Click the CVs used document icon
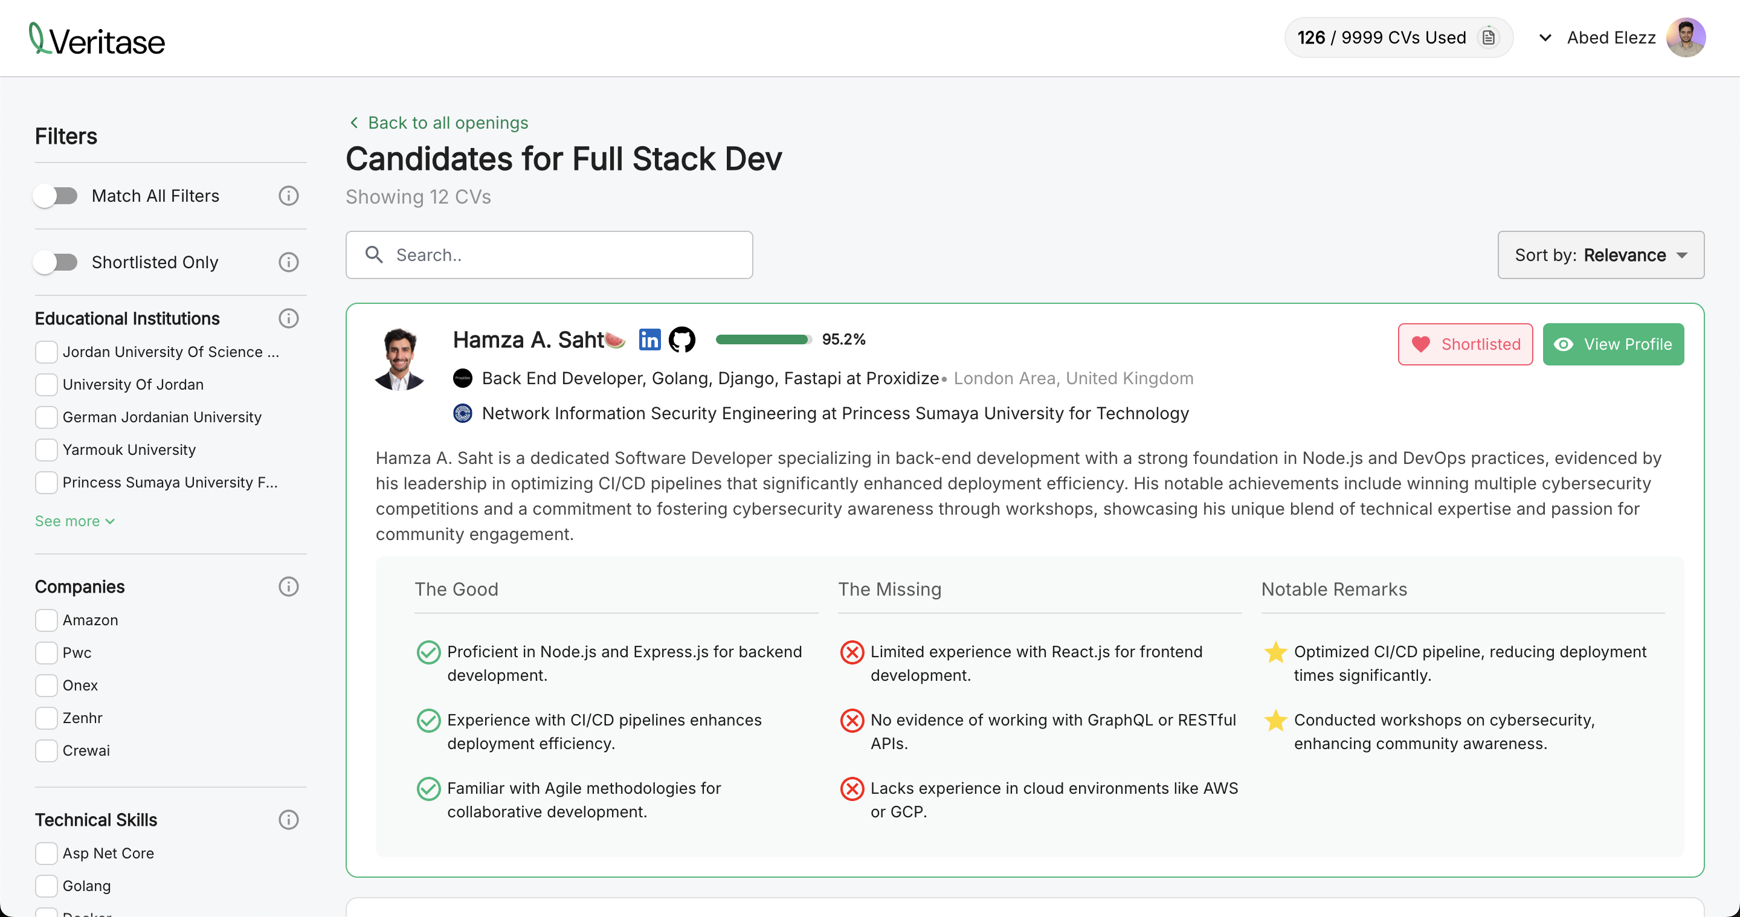Screen dimensions: 1740x917 coord(1489,38)
